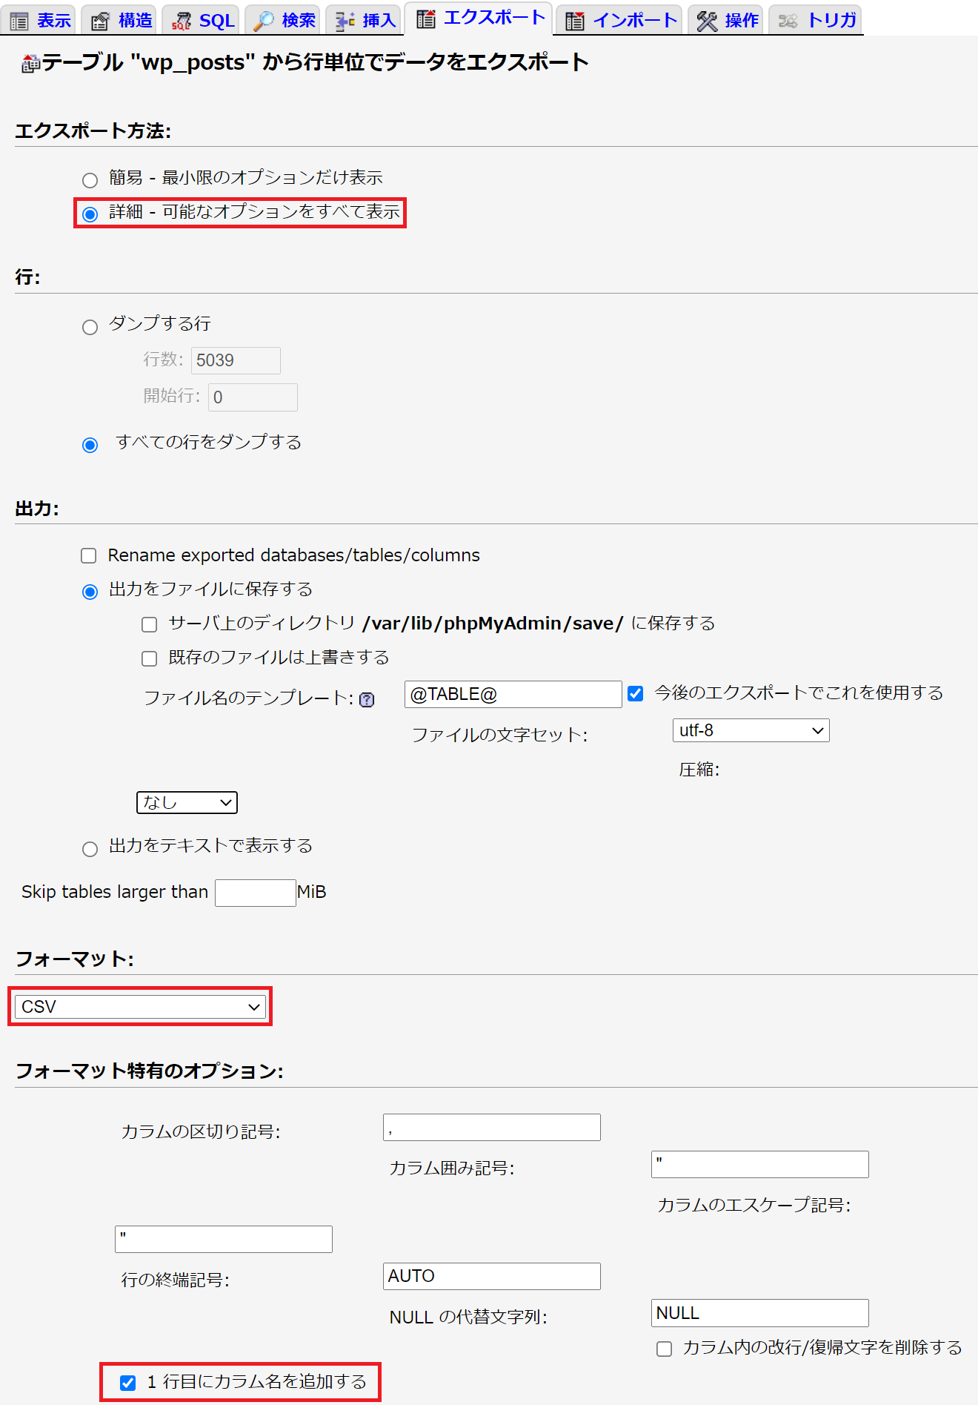Click the SQL query icon

pyautogui.click(x=181, y=21)
